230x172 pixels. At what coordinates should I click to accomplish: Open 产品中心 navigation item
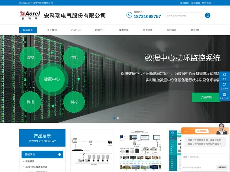(x=76, y=30)
